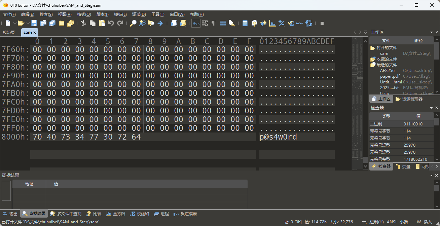This screenshot has height=226, width=440.
Task: Open the dropdown arrow beside Open file
Action: (27, 23)
